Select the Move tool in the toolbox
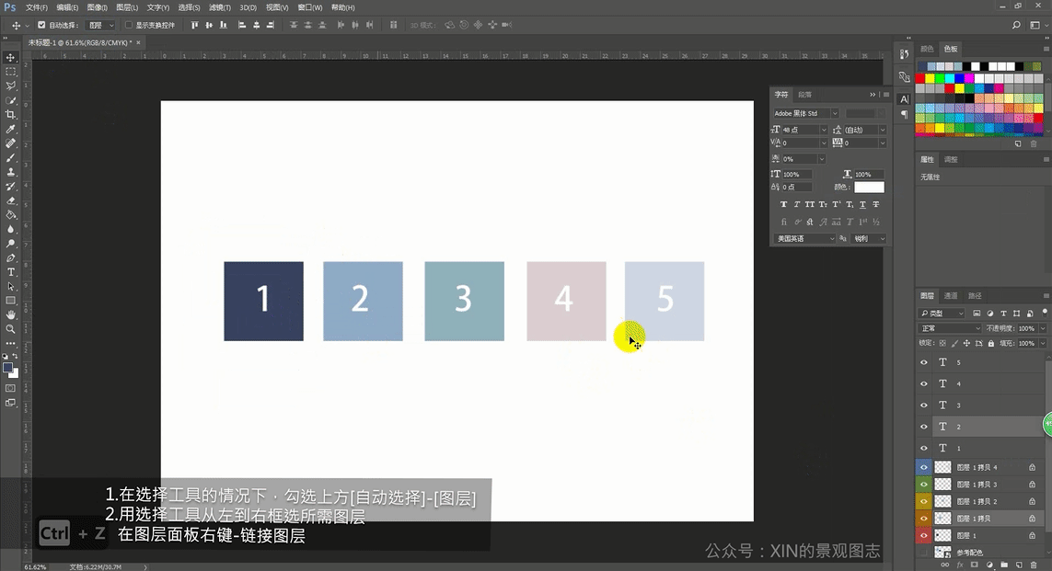The height and width of the screenshot is (571, 1052). pos(11,58)
